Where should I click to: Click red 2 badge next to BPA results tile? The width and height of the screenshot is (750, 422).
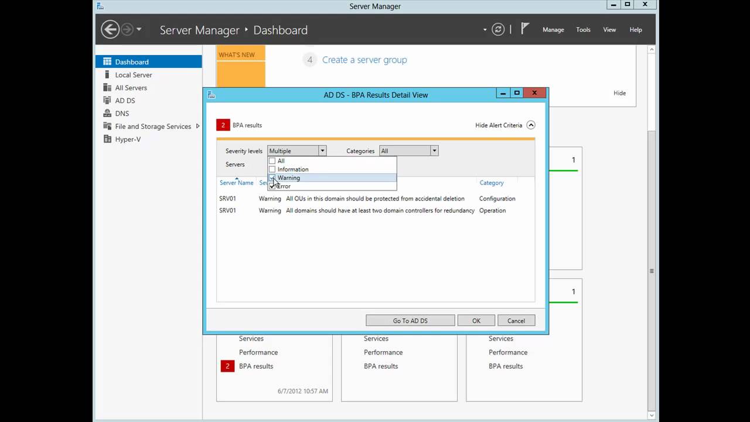pyautogui.click(x=227, y=366)
